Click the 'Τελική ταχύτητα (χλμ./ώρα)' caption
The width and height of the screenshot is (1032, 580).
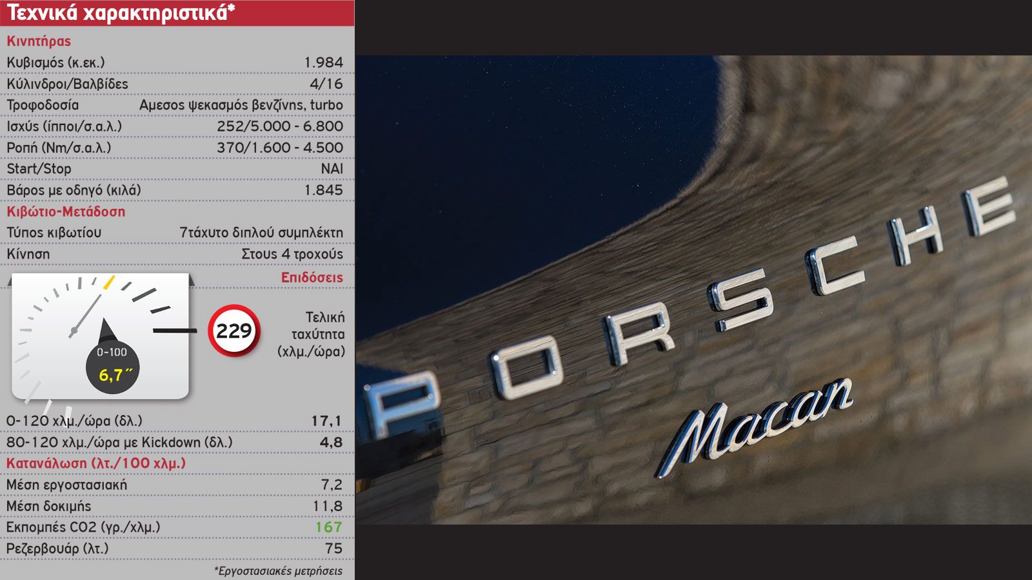[x=312, y=334]
